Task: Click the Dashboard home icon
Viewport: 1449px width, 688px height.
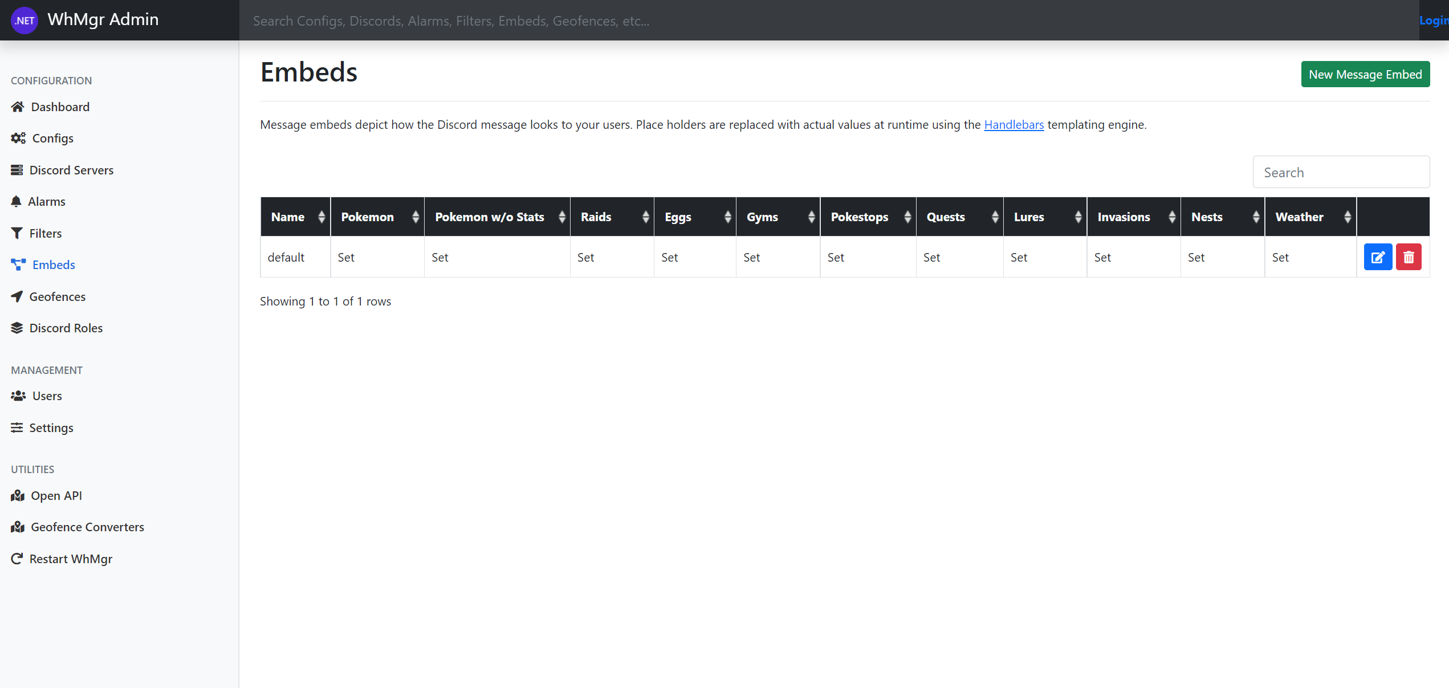Action: 18,107
